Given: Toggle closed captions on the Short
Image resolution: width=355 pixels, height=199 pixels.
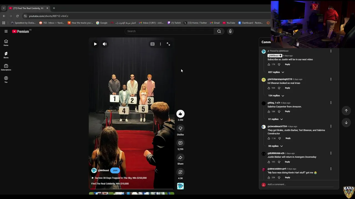Looking at the screenshot, I should tap(153, 44).
